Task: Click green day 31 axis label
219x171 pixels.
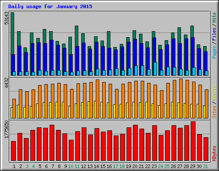Action: click(205, 166)
